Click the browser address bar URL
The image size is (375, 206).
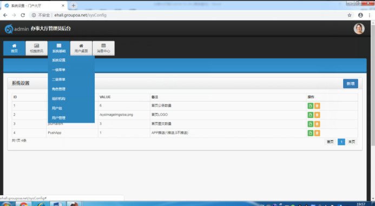(80, 15)
